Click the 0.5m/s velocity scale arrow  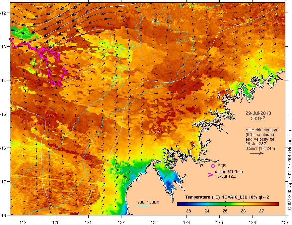(x=256, y=153)
